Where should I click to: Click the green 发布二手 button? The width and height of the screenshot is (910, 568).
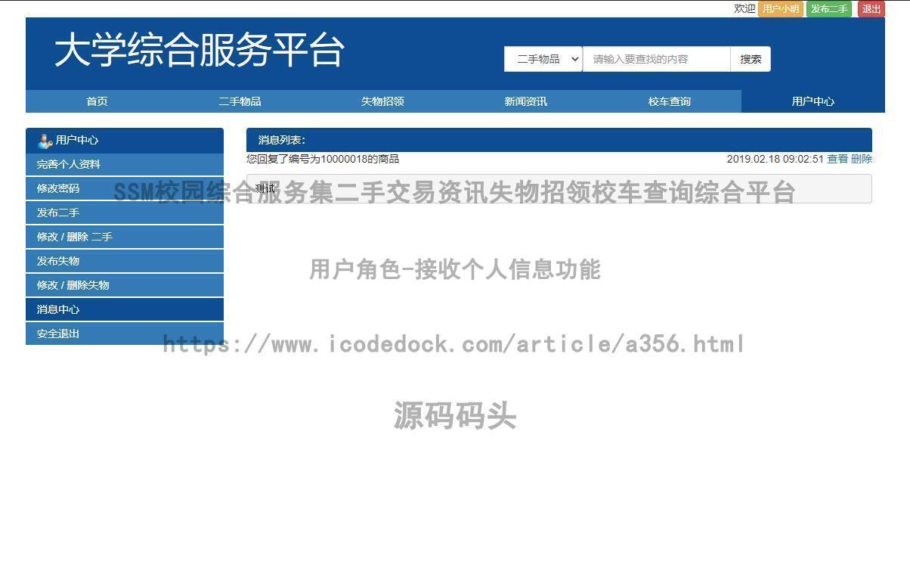(x=828, y=9)
